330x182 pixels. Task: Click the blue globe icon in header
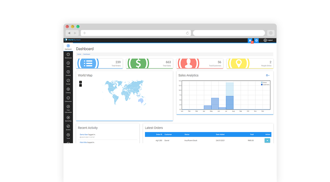tap(257, 40)
